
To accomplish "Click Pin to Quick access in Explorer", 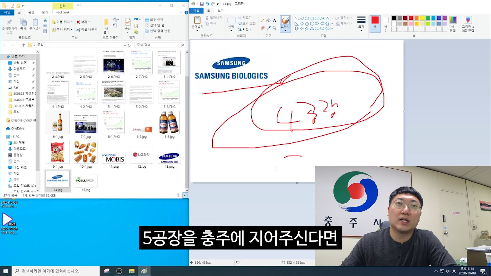I will click(9, 26).
